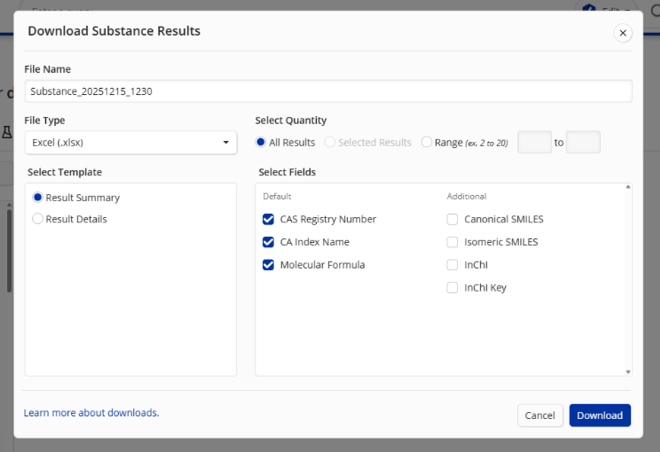Click the File Name text field

(x=329, y=91)
